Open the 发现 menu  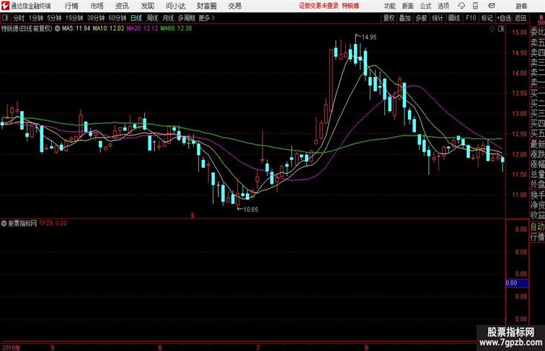click(147, 6)
